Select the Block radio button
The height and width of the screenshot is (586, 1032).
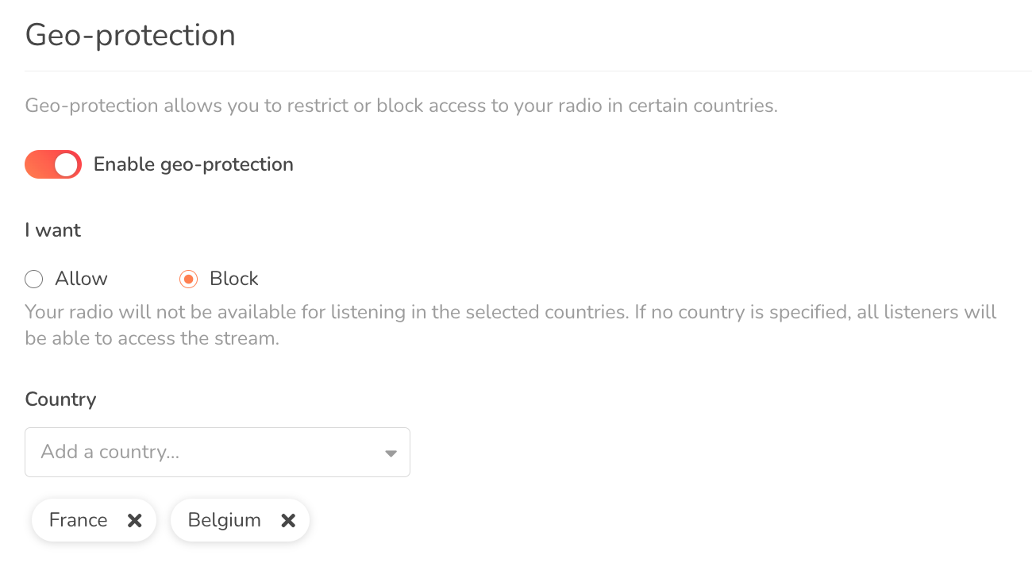point(188,279)
